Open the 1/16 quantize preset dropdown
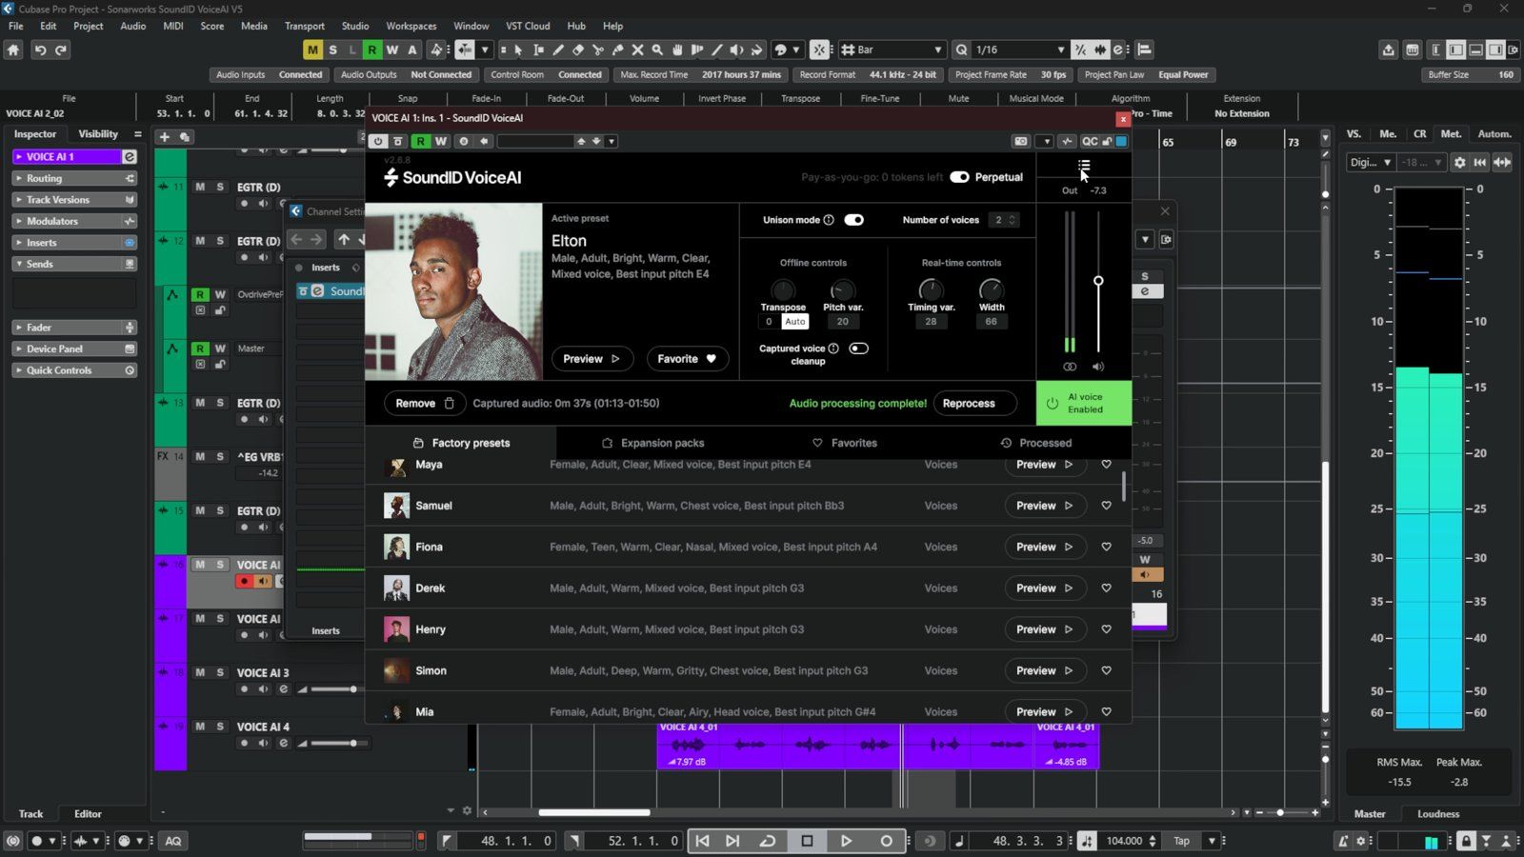The height and width of the screenshot is (857, 1524). 1019,50
